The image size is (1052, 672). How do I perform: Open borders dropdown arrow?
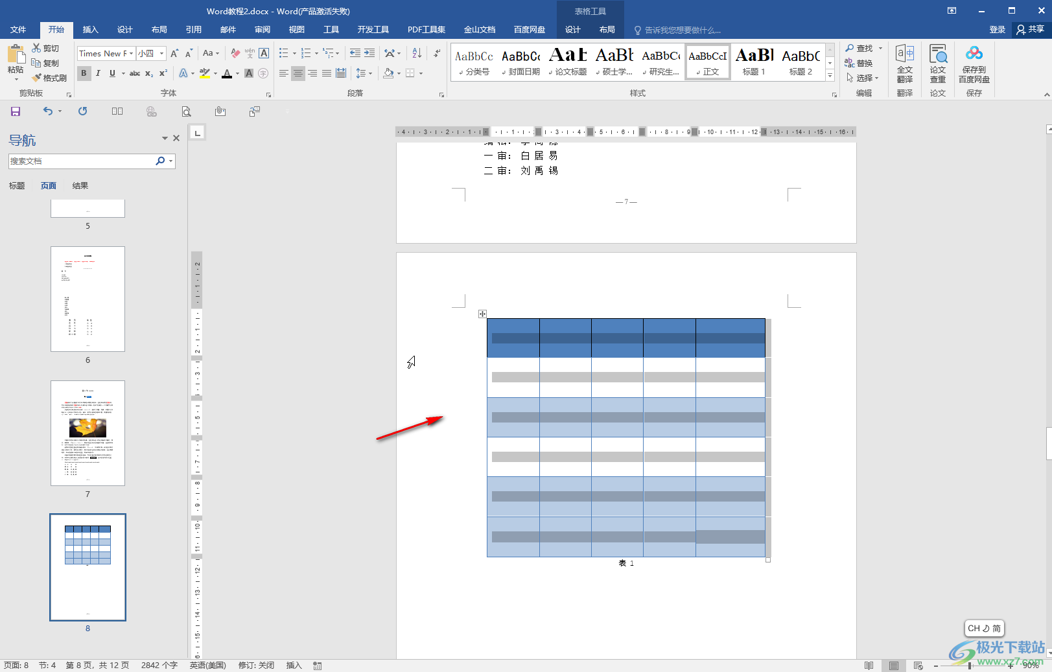pyautogui.click(x=421, y=73)
